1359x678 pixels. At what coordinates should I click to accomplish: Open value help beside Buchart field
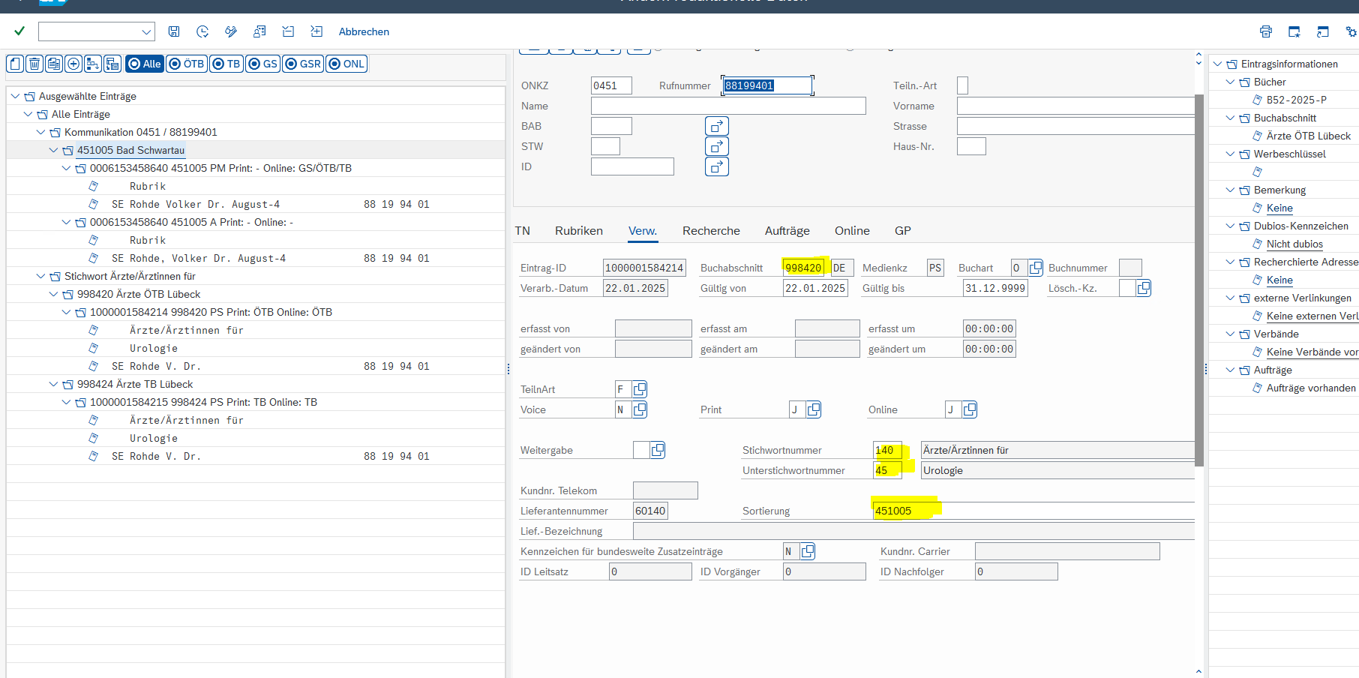click(x=1036, y=268)
